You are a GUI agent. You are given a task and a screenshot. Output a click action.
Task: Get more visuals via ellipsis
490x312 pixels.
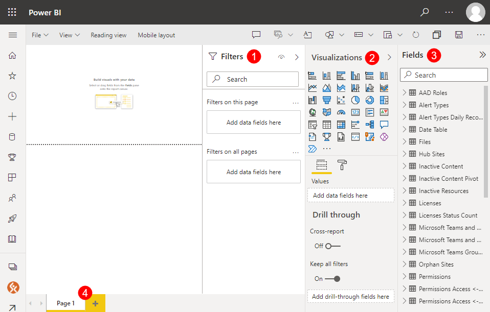pos(327,149)
